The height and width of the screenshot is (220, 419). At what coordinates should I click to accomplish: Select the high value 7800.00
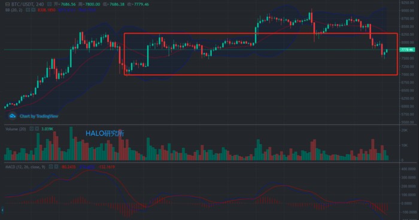92,4
